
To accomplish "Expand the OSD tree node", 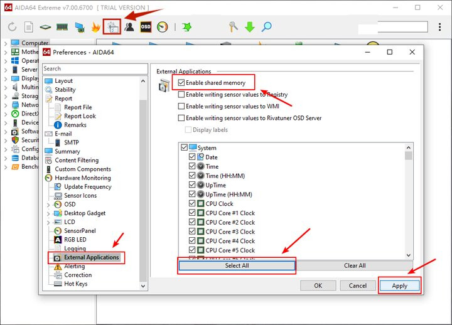I will [49, 205].
